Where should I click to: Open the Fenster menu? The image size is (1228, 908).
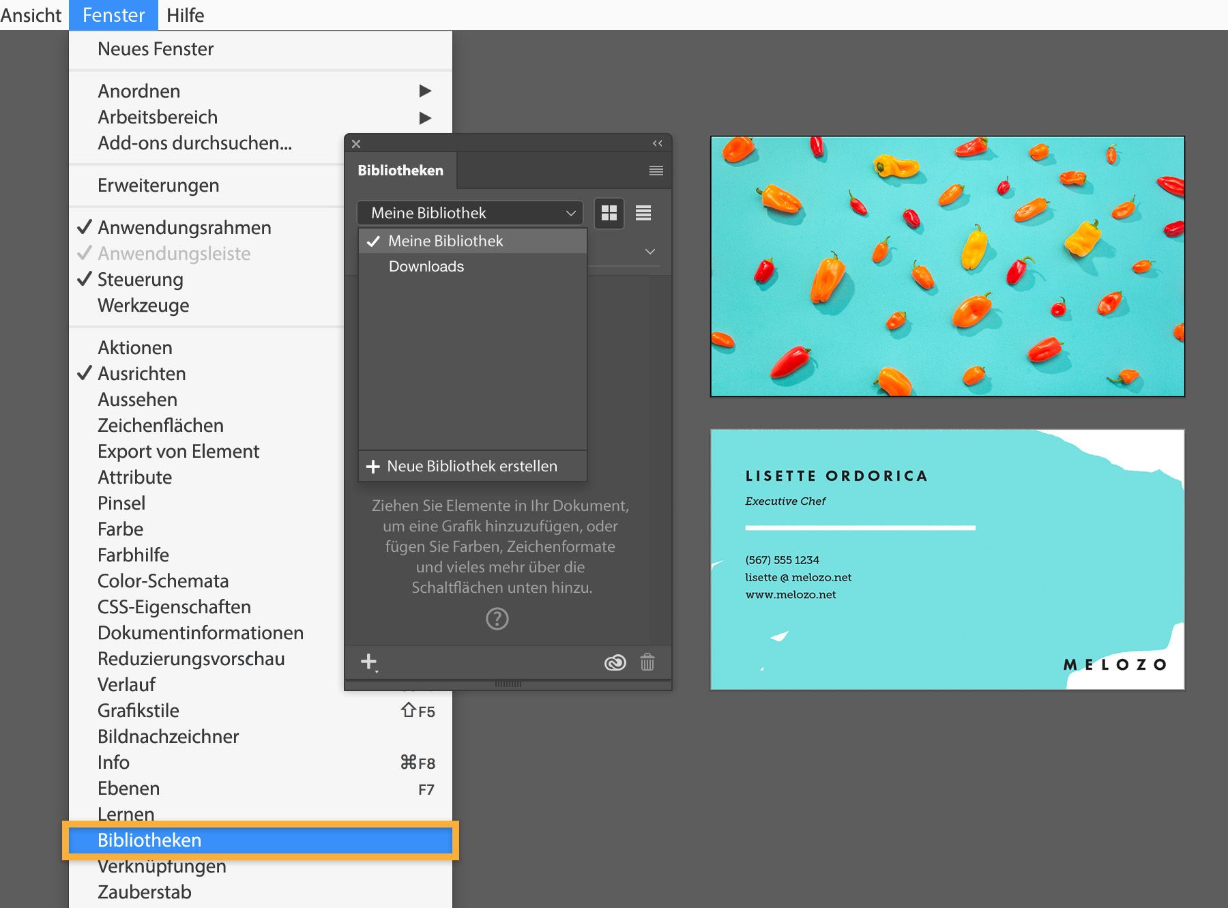[x=113, y=14]
